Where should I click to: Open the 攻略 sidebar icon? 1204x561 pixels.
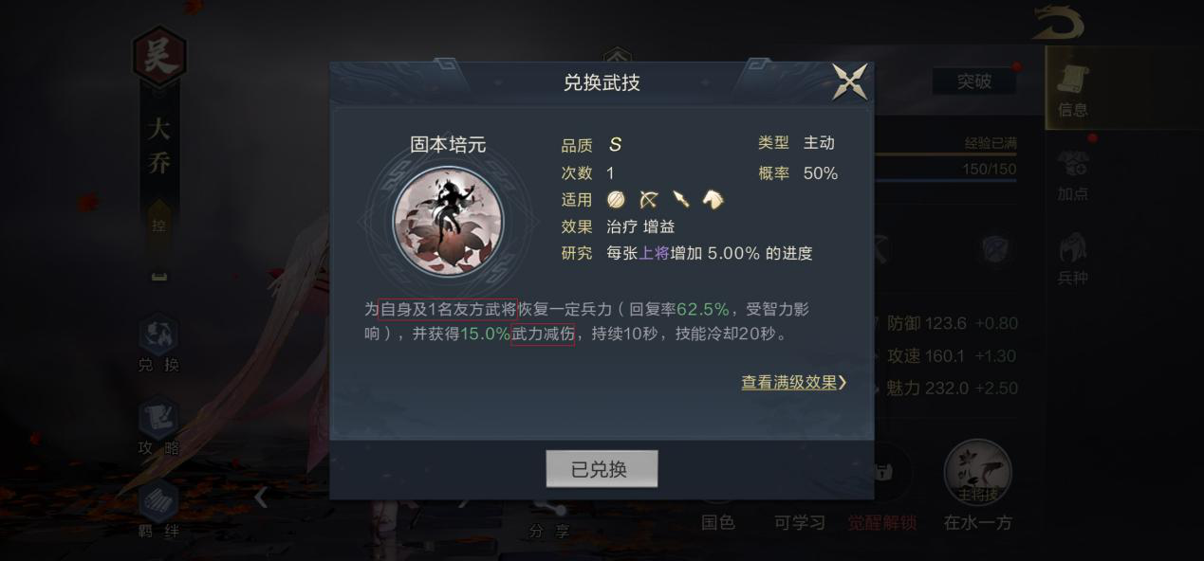158,427
